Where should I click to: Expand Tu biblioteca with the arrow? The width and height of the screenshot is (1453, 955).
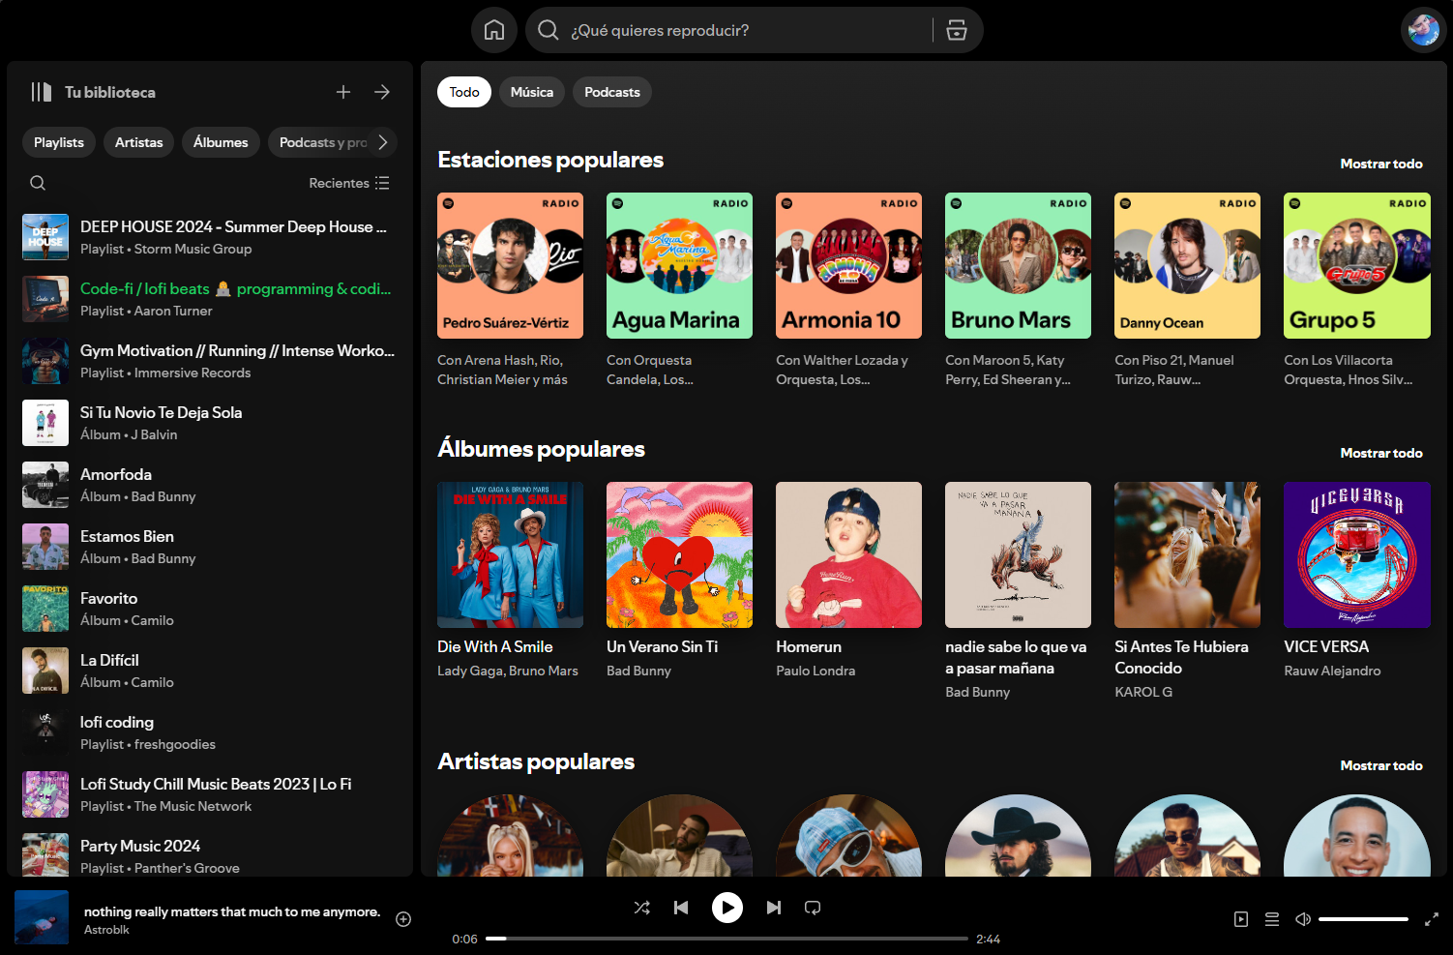click(x=381, y=92)
